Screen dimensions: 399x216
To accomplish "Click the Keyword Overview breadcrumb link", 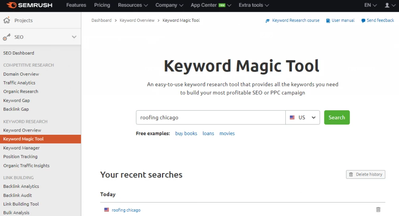I will pyautogui.click(x=137, y=20).
